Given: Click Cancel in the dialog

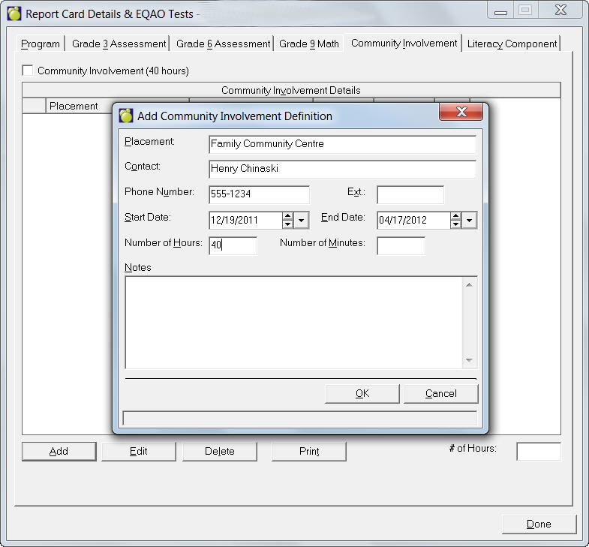Looking at the screenshot, I should coord(440,393).
